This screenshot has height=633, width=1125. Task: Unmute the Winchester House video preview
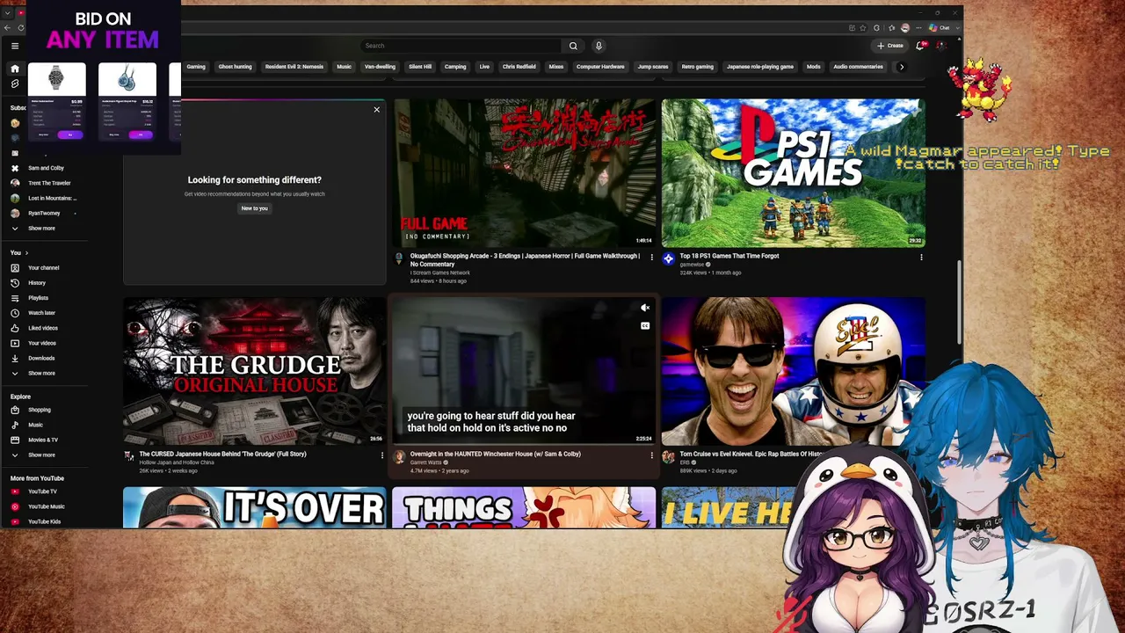pos(645,308)
